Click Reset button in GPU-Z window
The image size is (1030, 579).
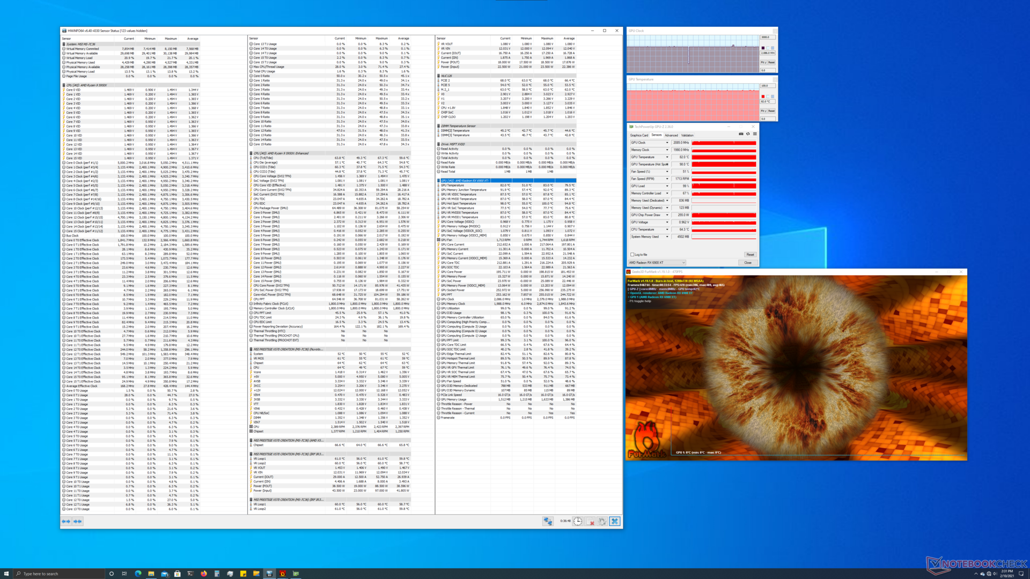click(x=750, y=255)
